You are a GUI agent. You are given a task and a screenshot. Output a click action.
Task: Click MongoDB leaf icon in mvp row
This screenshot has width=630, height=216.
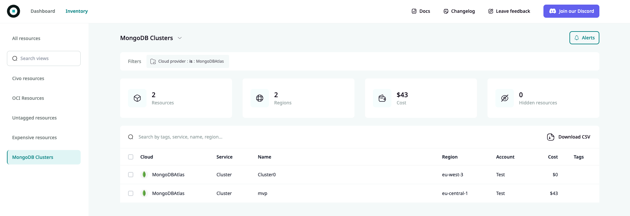(x=144, y=193)
